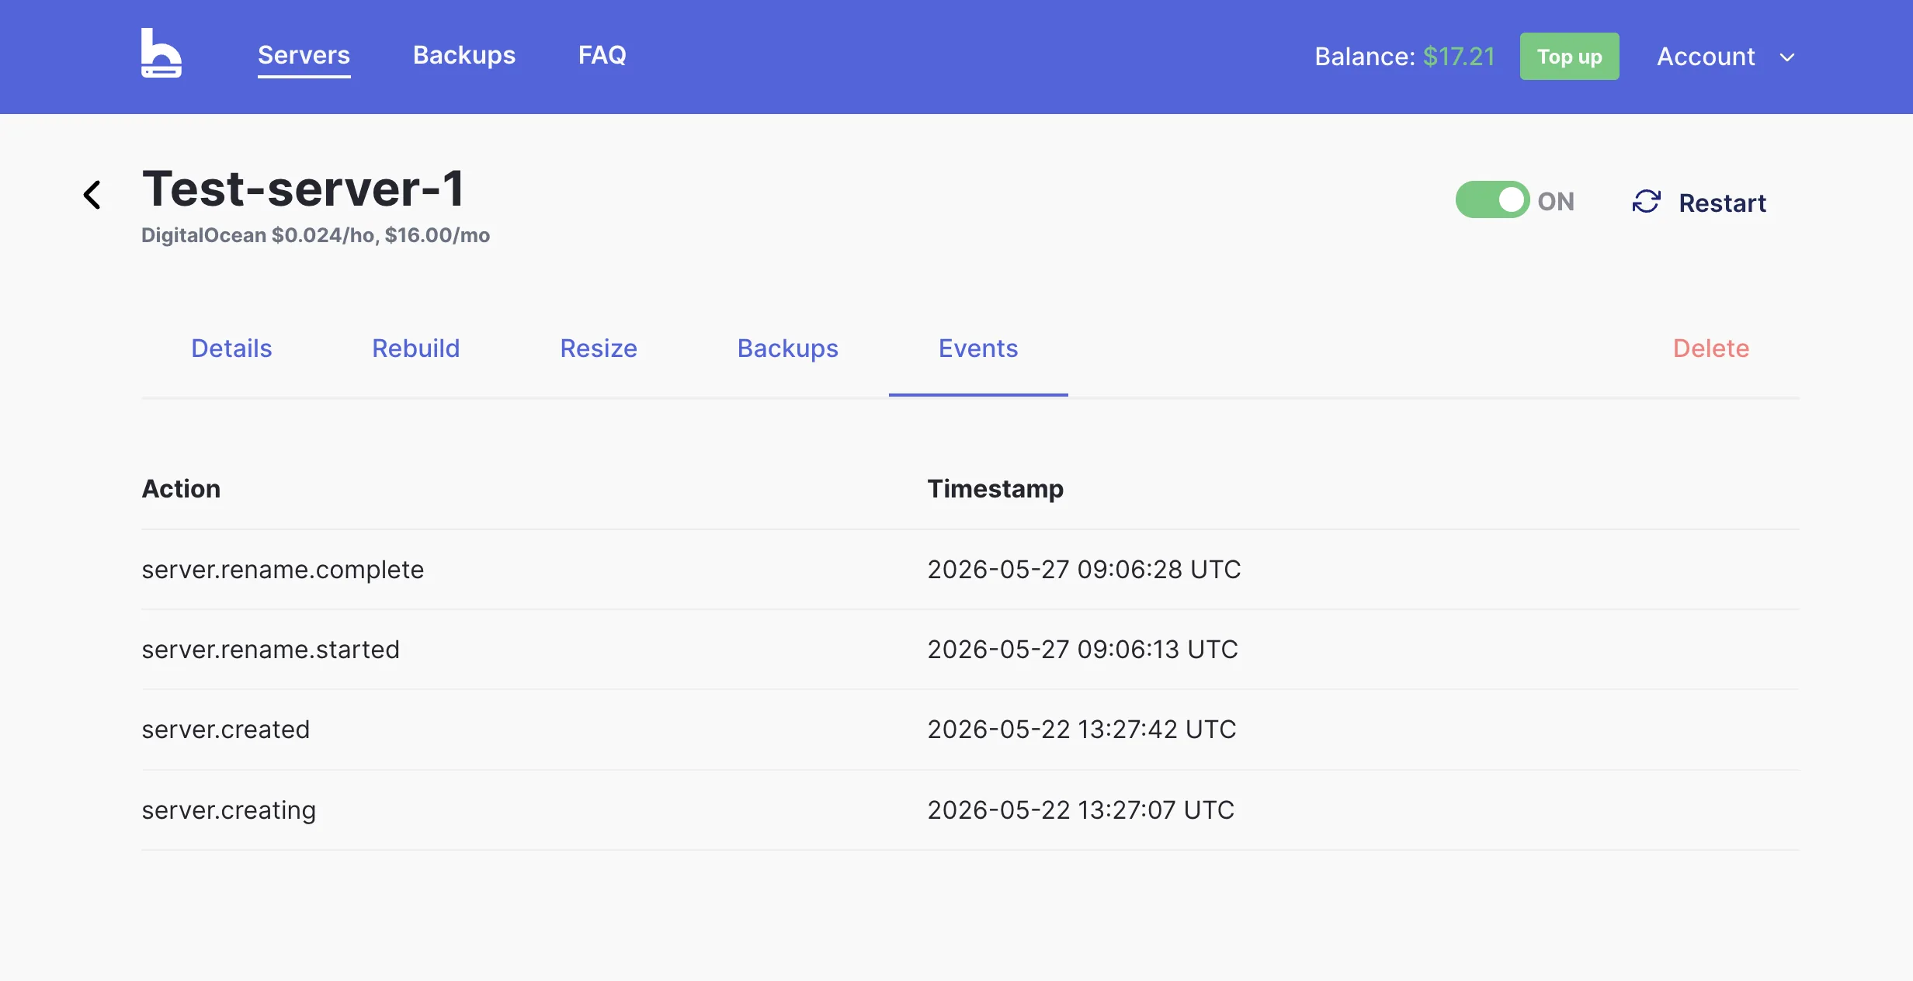Viewport: 1913px width, 981px height.
Task: Go back using the left arrow
Action: [x=92, y=194]
